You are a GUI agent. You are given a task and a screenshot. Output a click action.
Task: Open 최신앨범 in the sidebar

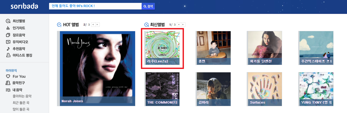19,21
